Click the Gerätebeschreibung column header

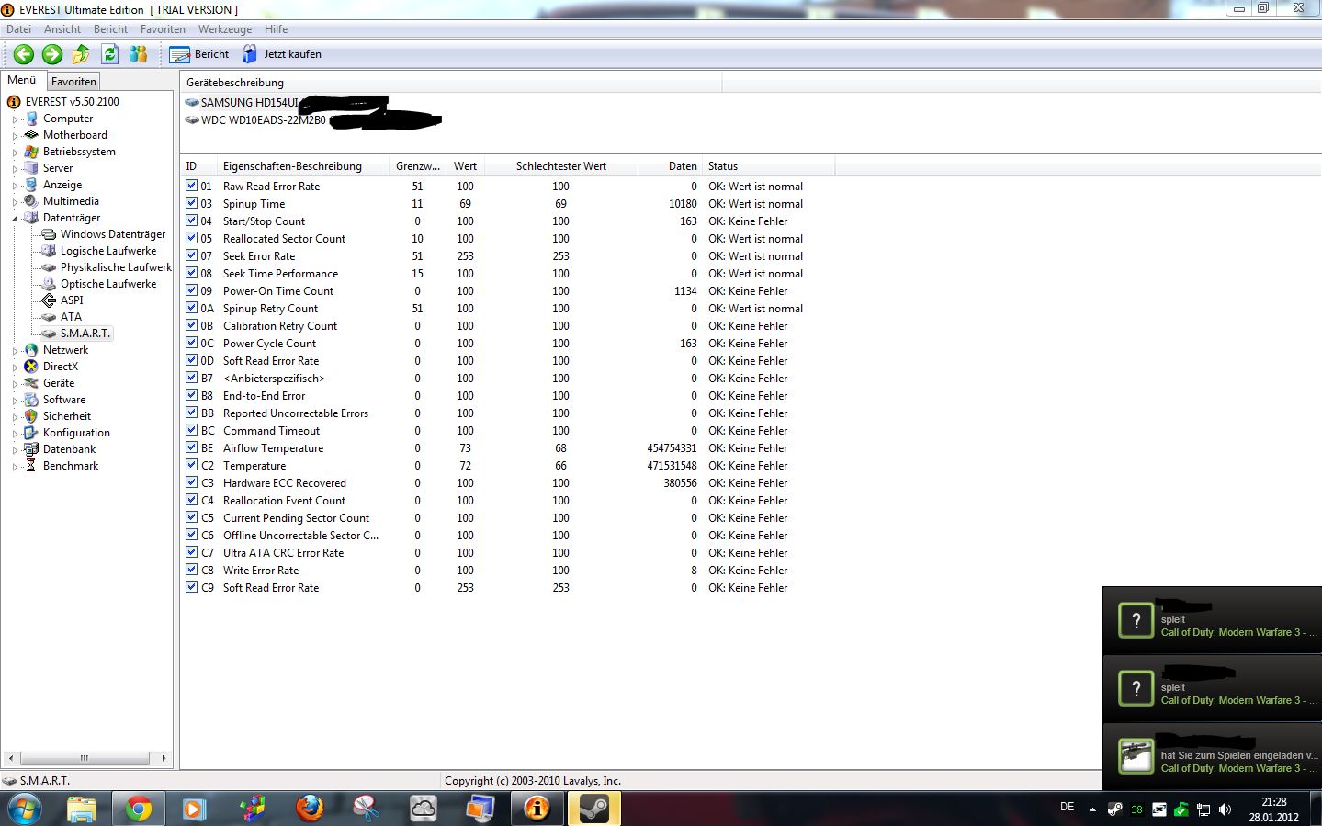[x=451, y=83]
